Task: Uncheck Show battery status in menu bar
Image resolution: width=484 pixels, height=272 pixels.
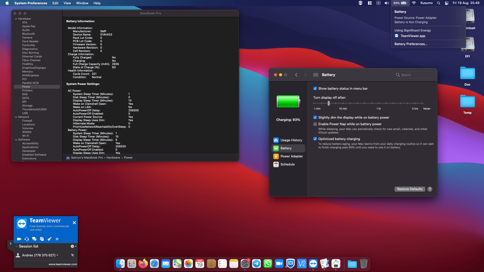Action: [x=315, y=89]
